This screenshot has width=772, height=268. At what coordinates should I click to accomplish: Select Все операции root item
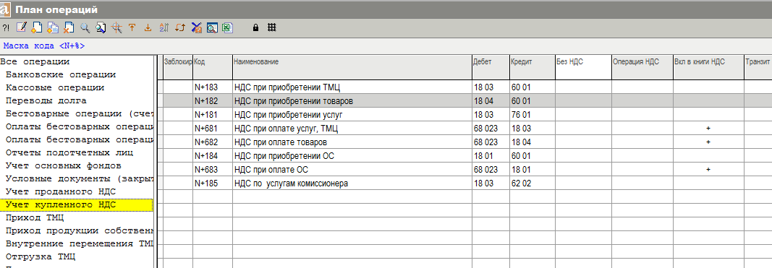(35, 62)
